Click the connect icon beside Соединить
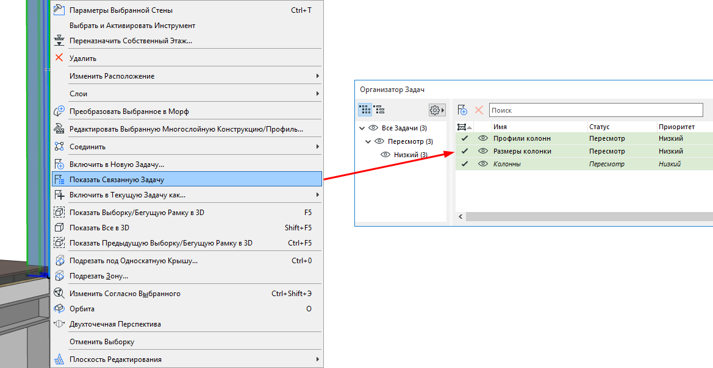 (x=59, y=146)
